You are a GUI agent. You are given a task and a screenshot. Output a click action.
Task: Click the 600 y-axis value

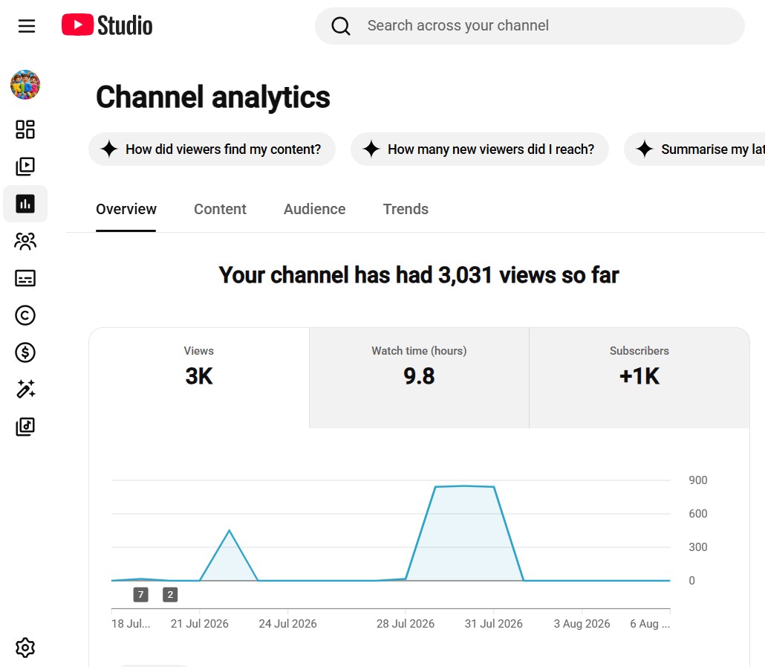[697, 514]
